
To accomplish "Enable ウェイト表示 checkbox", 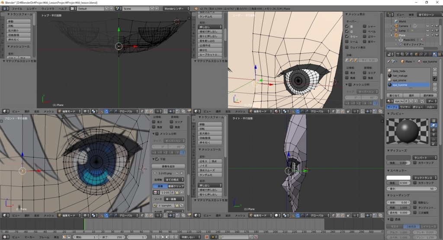I will tap(347, 48).
